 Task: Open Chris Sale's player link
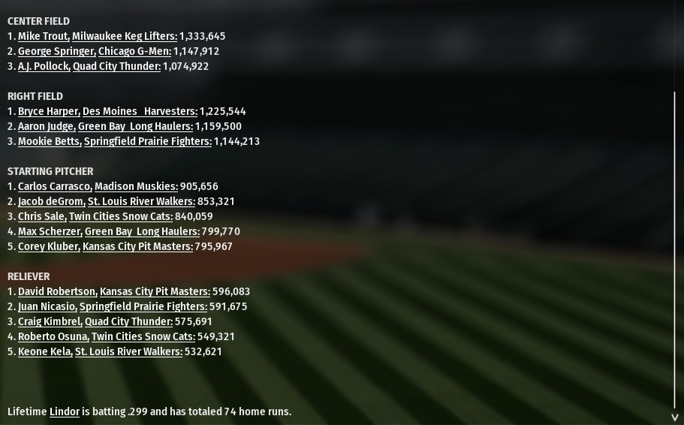(x=42, y=216)
